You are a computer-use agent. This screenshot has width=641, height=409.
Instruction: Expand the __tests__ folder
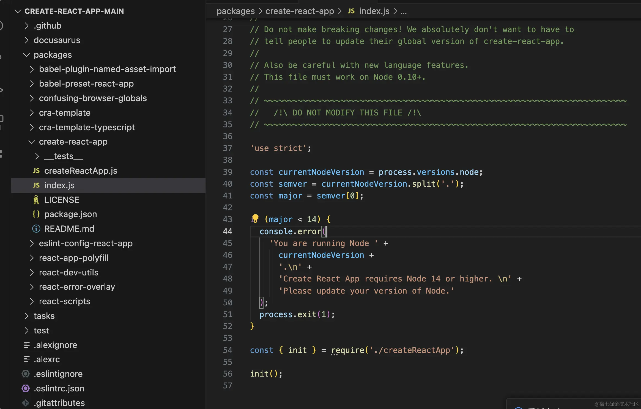[x=37, y=156]
